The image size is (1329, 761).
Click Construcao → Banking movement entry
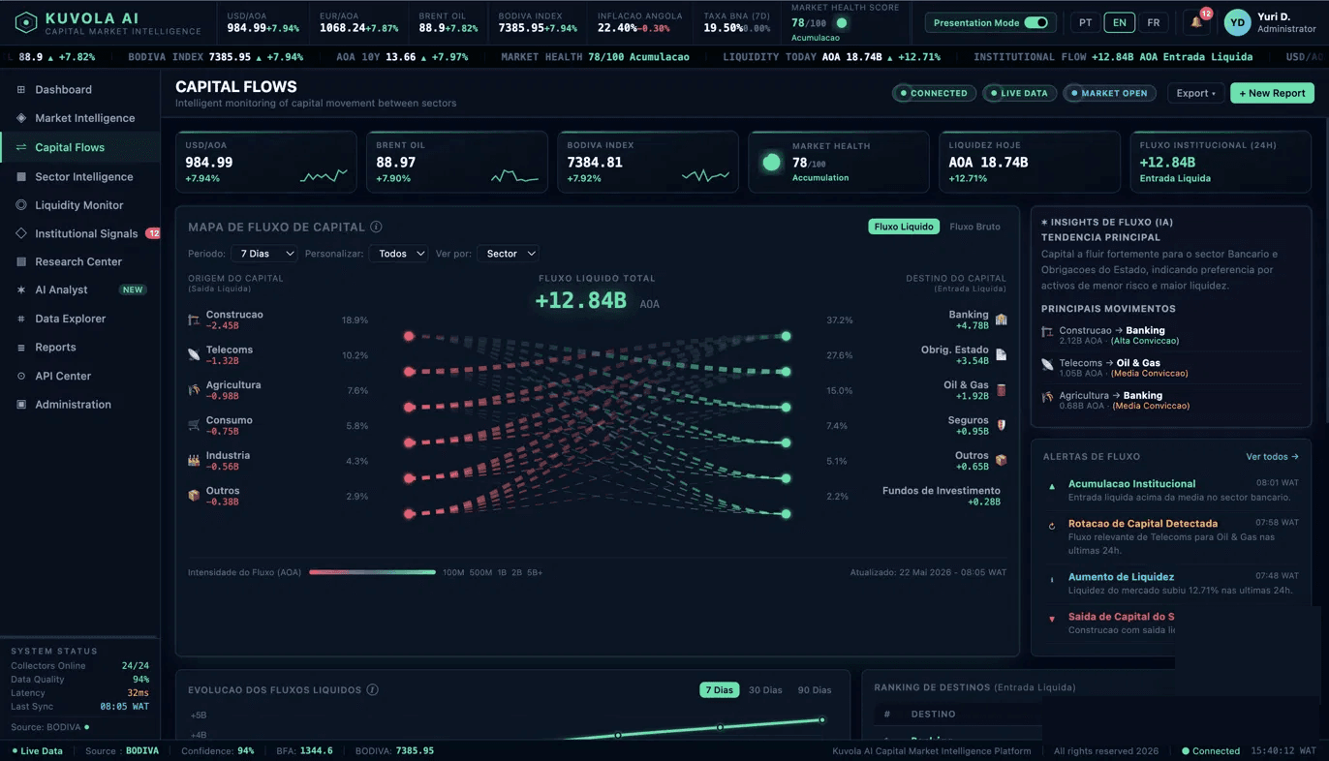tap(1170, 336)
